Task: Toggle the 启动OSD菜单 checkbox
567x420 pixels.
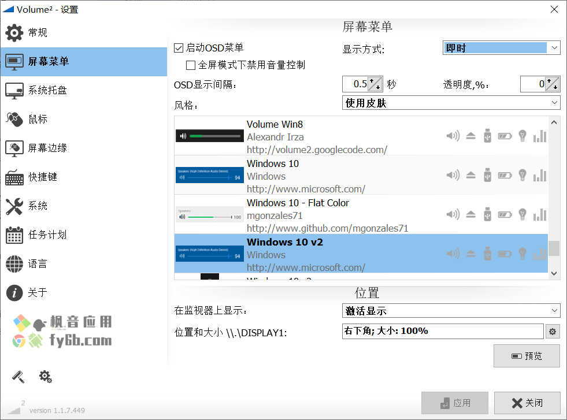Action: 179,48
